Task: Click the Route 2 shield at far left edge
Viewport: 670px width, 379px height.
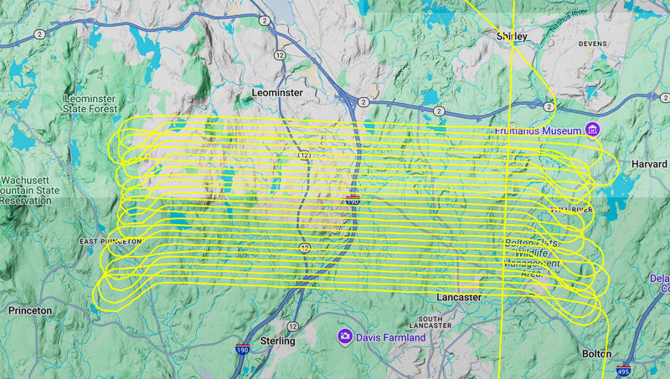Action: pos(39,34)
